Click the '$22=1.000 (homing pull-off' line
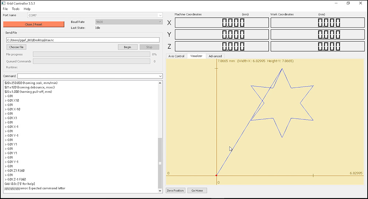 (x=28, y=92)
